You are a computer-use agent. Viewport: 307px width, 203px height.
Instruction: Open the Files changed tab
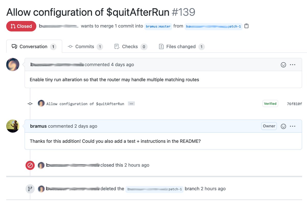(181, 46)
